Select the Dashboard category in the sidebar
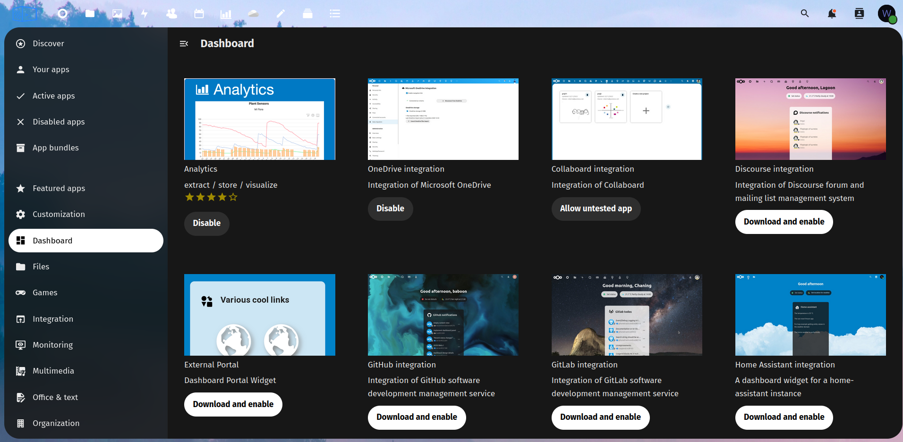The width and height of the screenshot is (903, 442). [x=86, y=241]
